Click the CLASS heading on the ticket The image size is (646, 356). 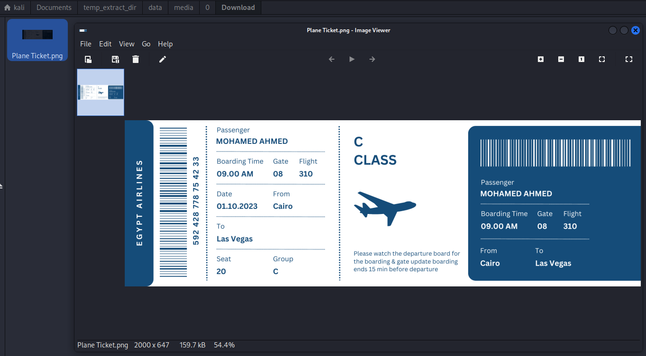tap(375, 160)
